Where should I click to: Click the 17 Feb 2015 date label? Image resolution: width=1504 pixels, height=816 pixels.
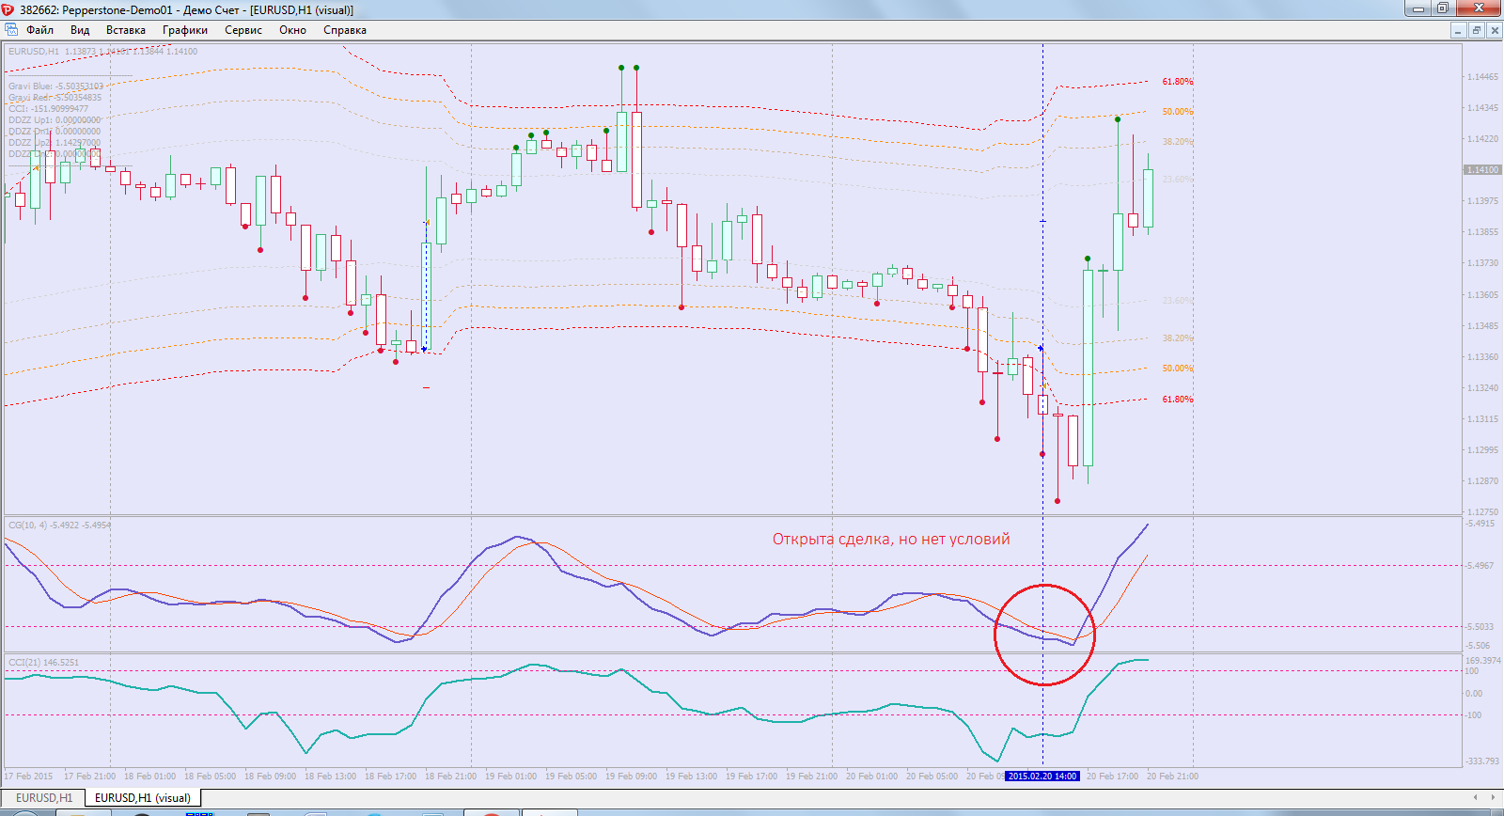click(28, 777)
